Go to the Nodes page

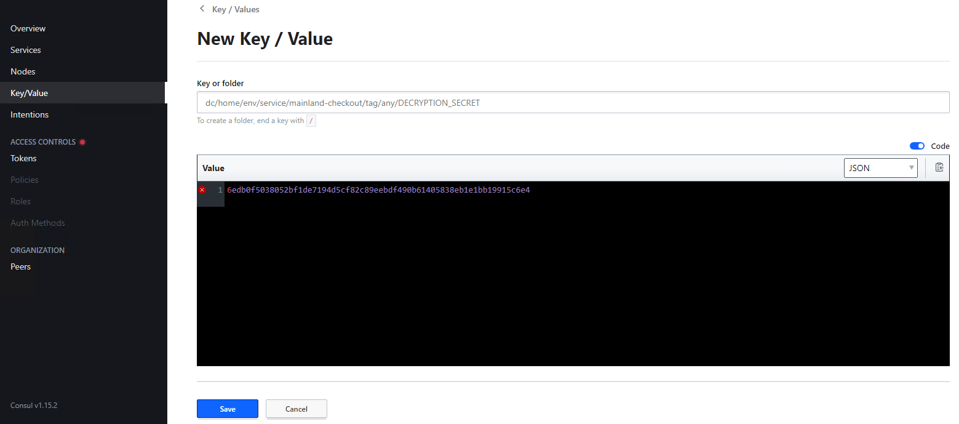coord(22,71)
